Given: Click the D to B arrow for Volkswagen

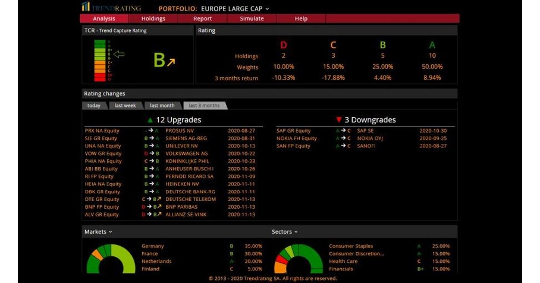Looking at the screenshot, I should click(152, 153).
